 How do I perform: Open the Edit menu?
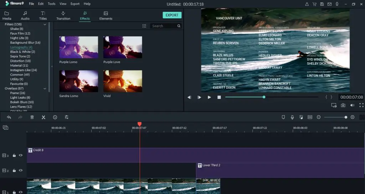[x=41, y=4]
